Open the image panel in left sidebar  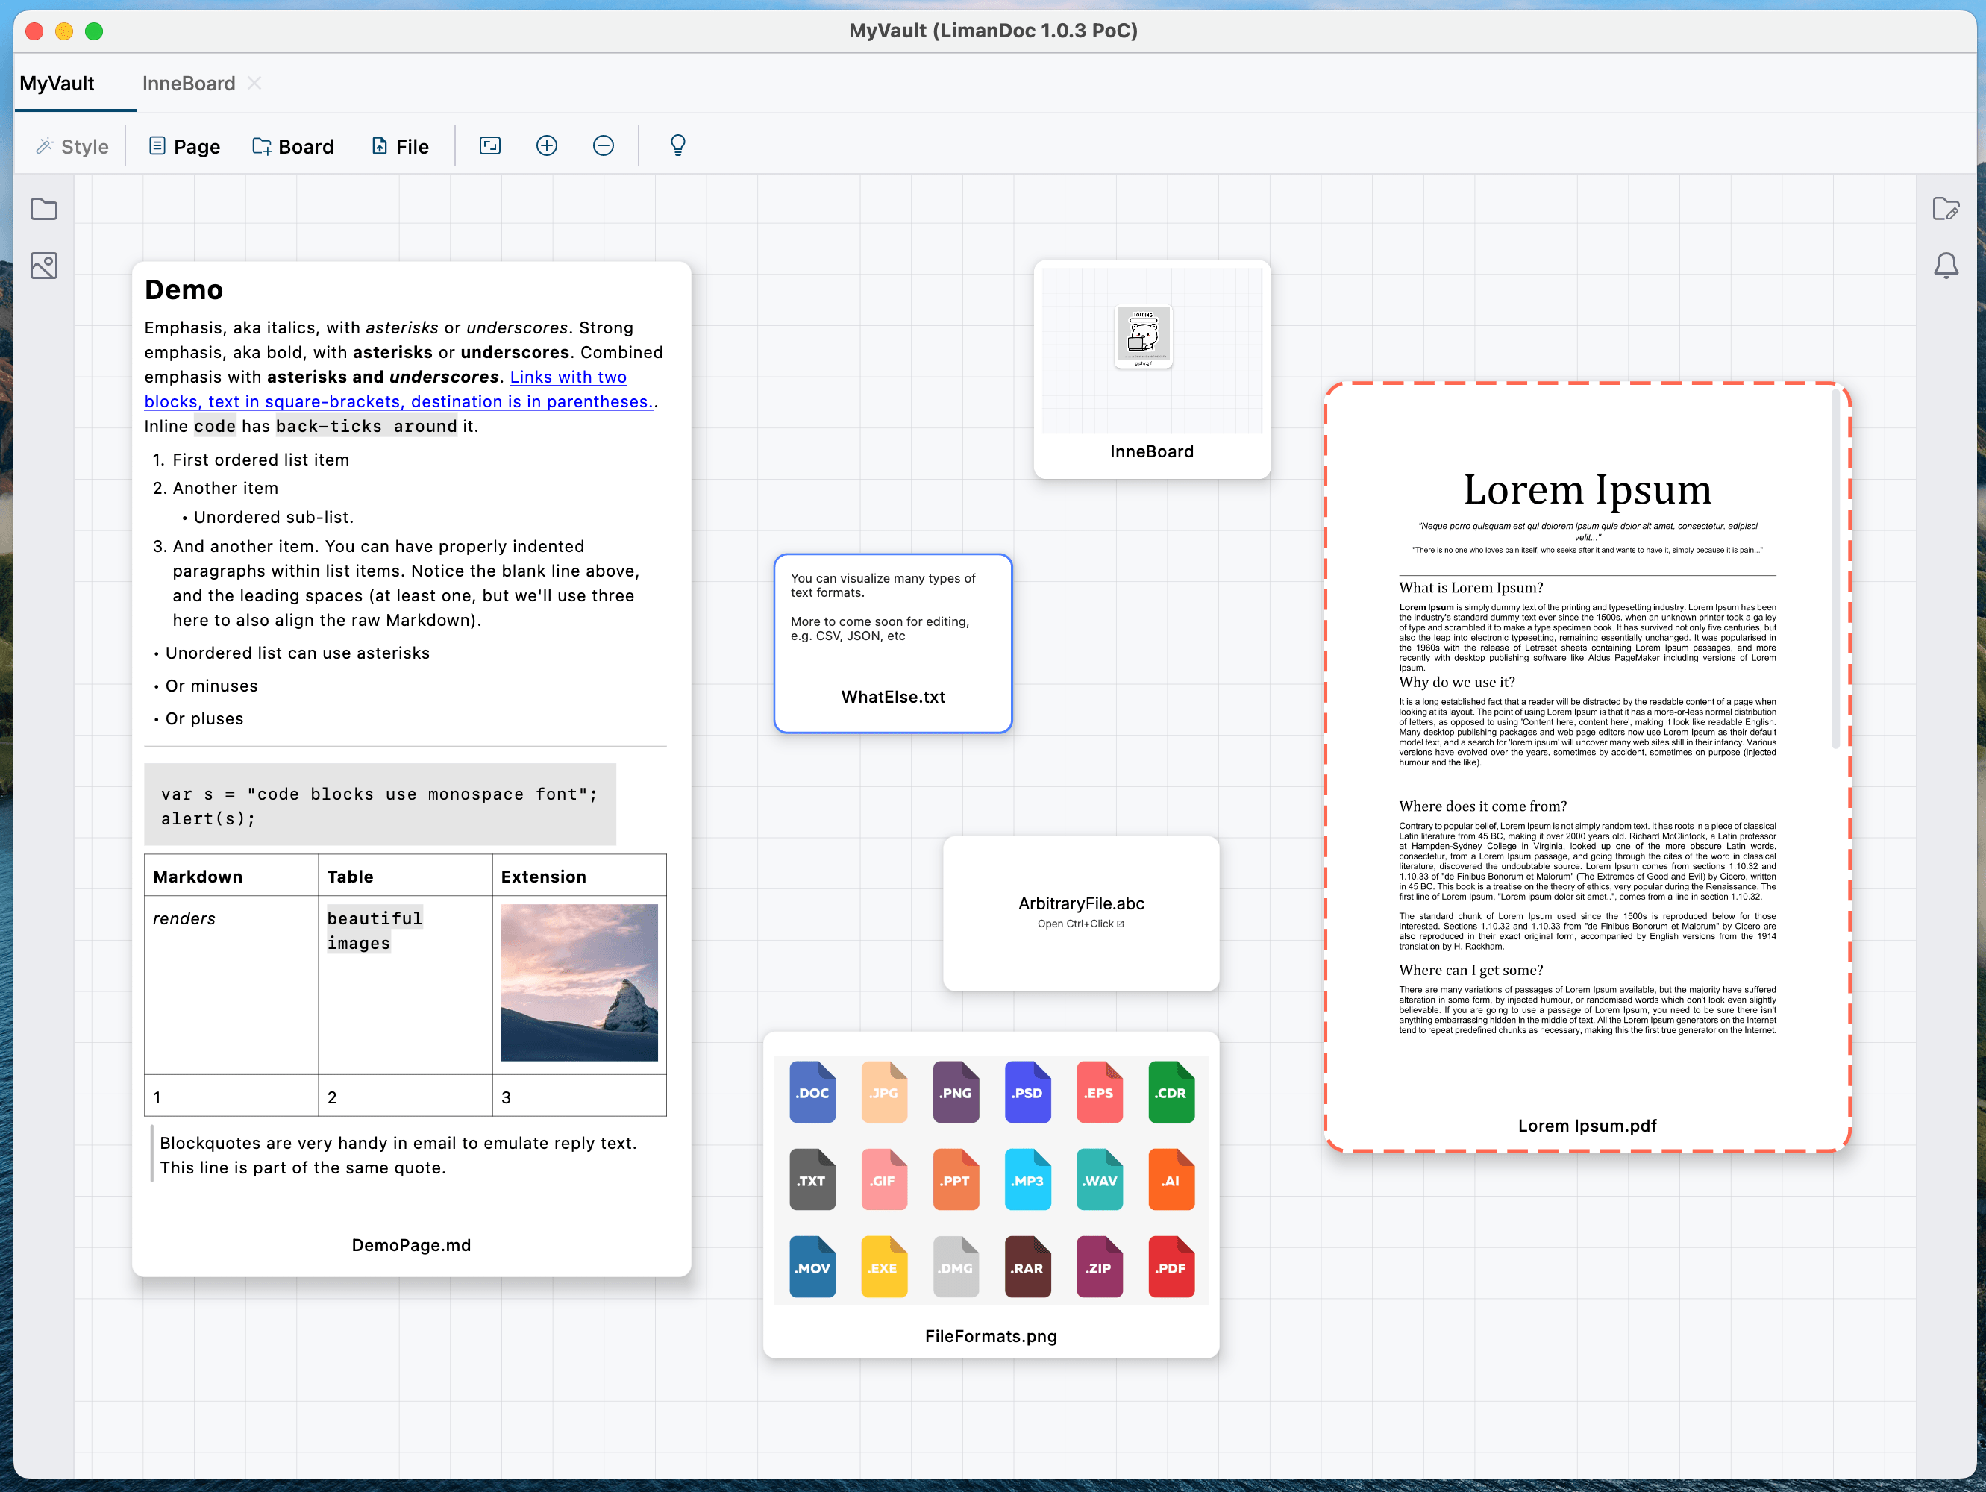tap(44, 266)
